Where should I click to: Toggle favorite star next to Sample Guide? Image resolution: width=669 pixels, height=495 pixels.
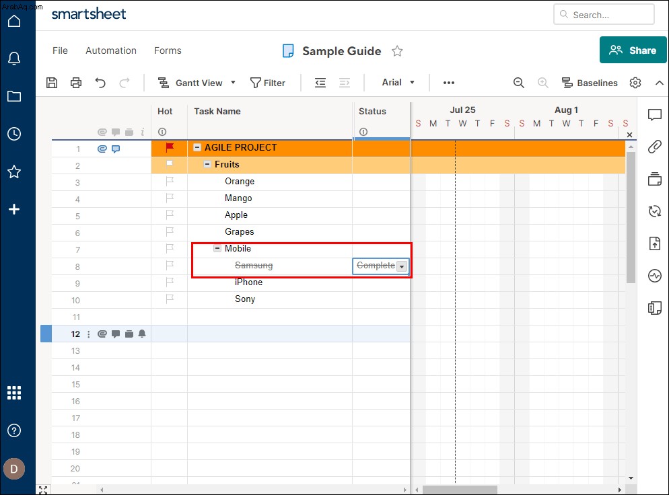(x=397, y=51)
